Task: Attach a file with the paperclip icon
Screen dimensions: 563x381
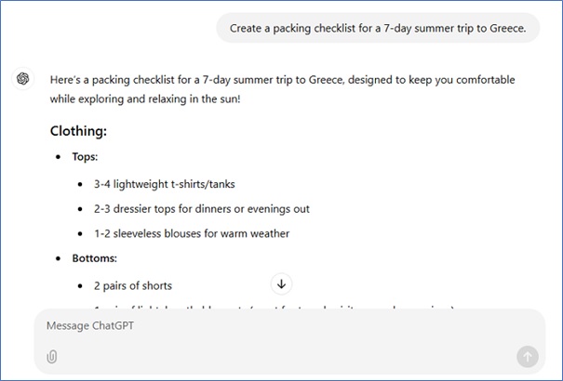Action: coord(52,356)
